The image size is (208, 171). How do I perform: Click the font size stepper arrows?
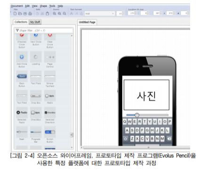coord(123,14)
